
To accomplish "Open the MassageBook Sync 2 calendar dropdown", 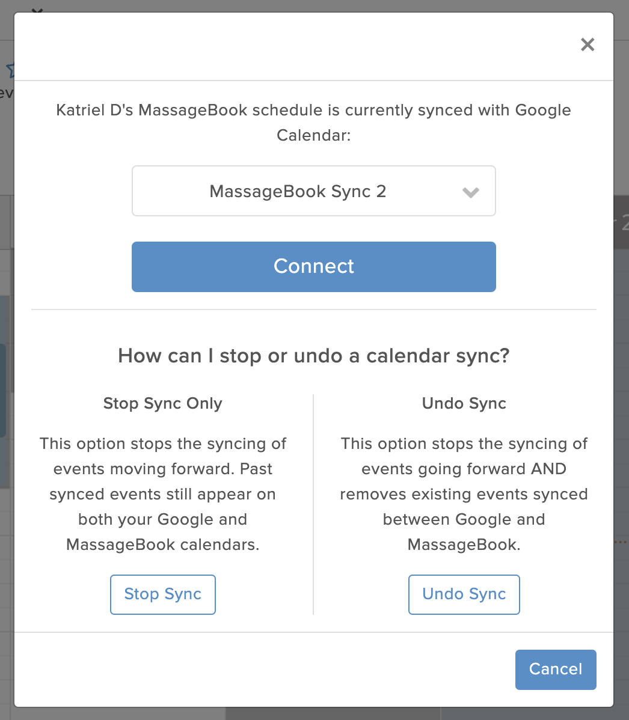I will (314, 191).
